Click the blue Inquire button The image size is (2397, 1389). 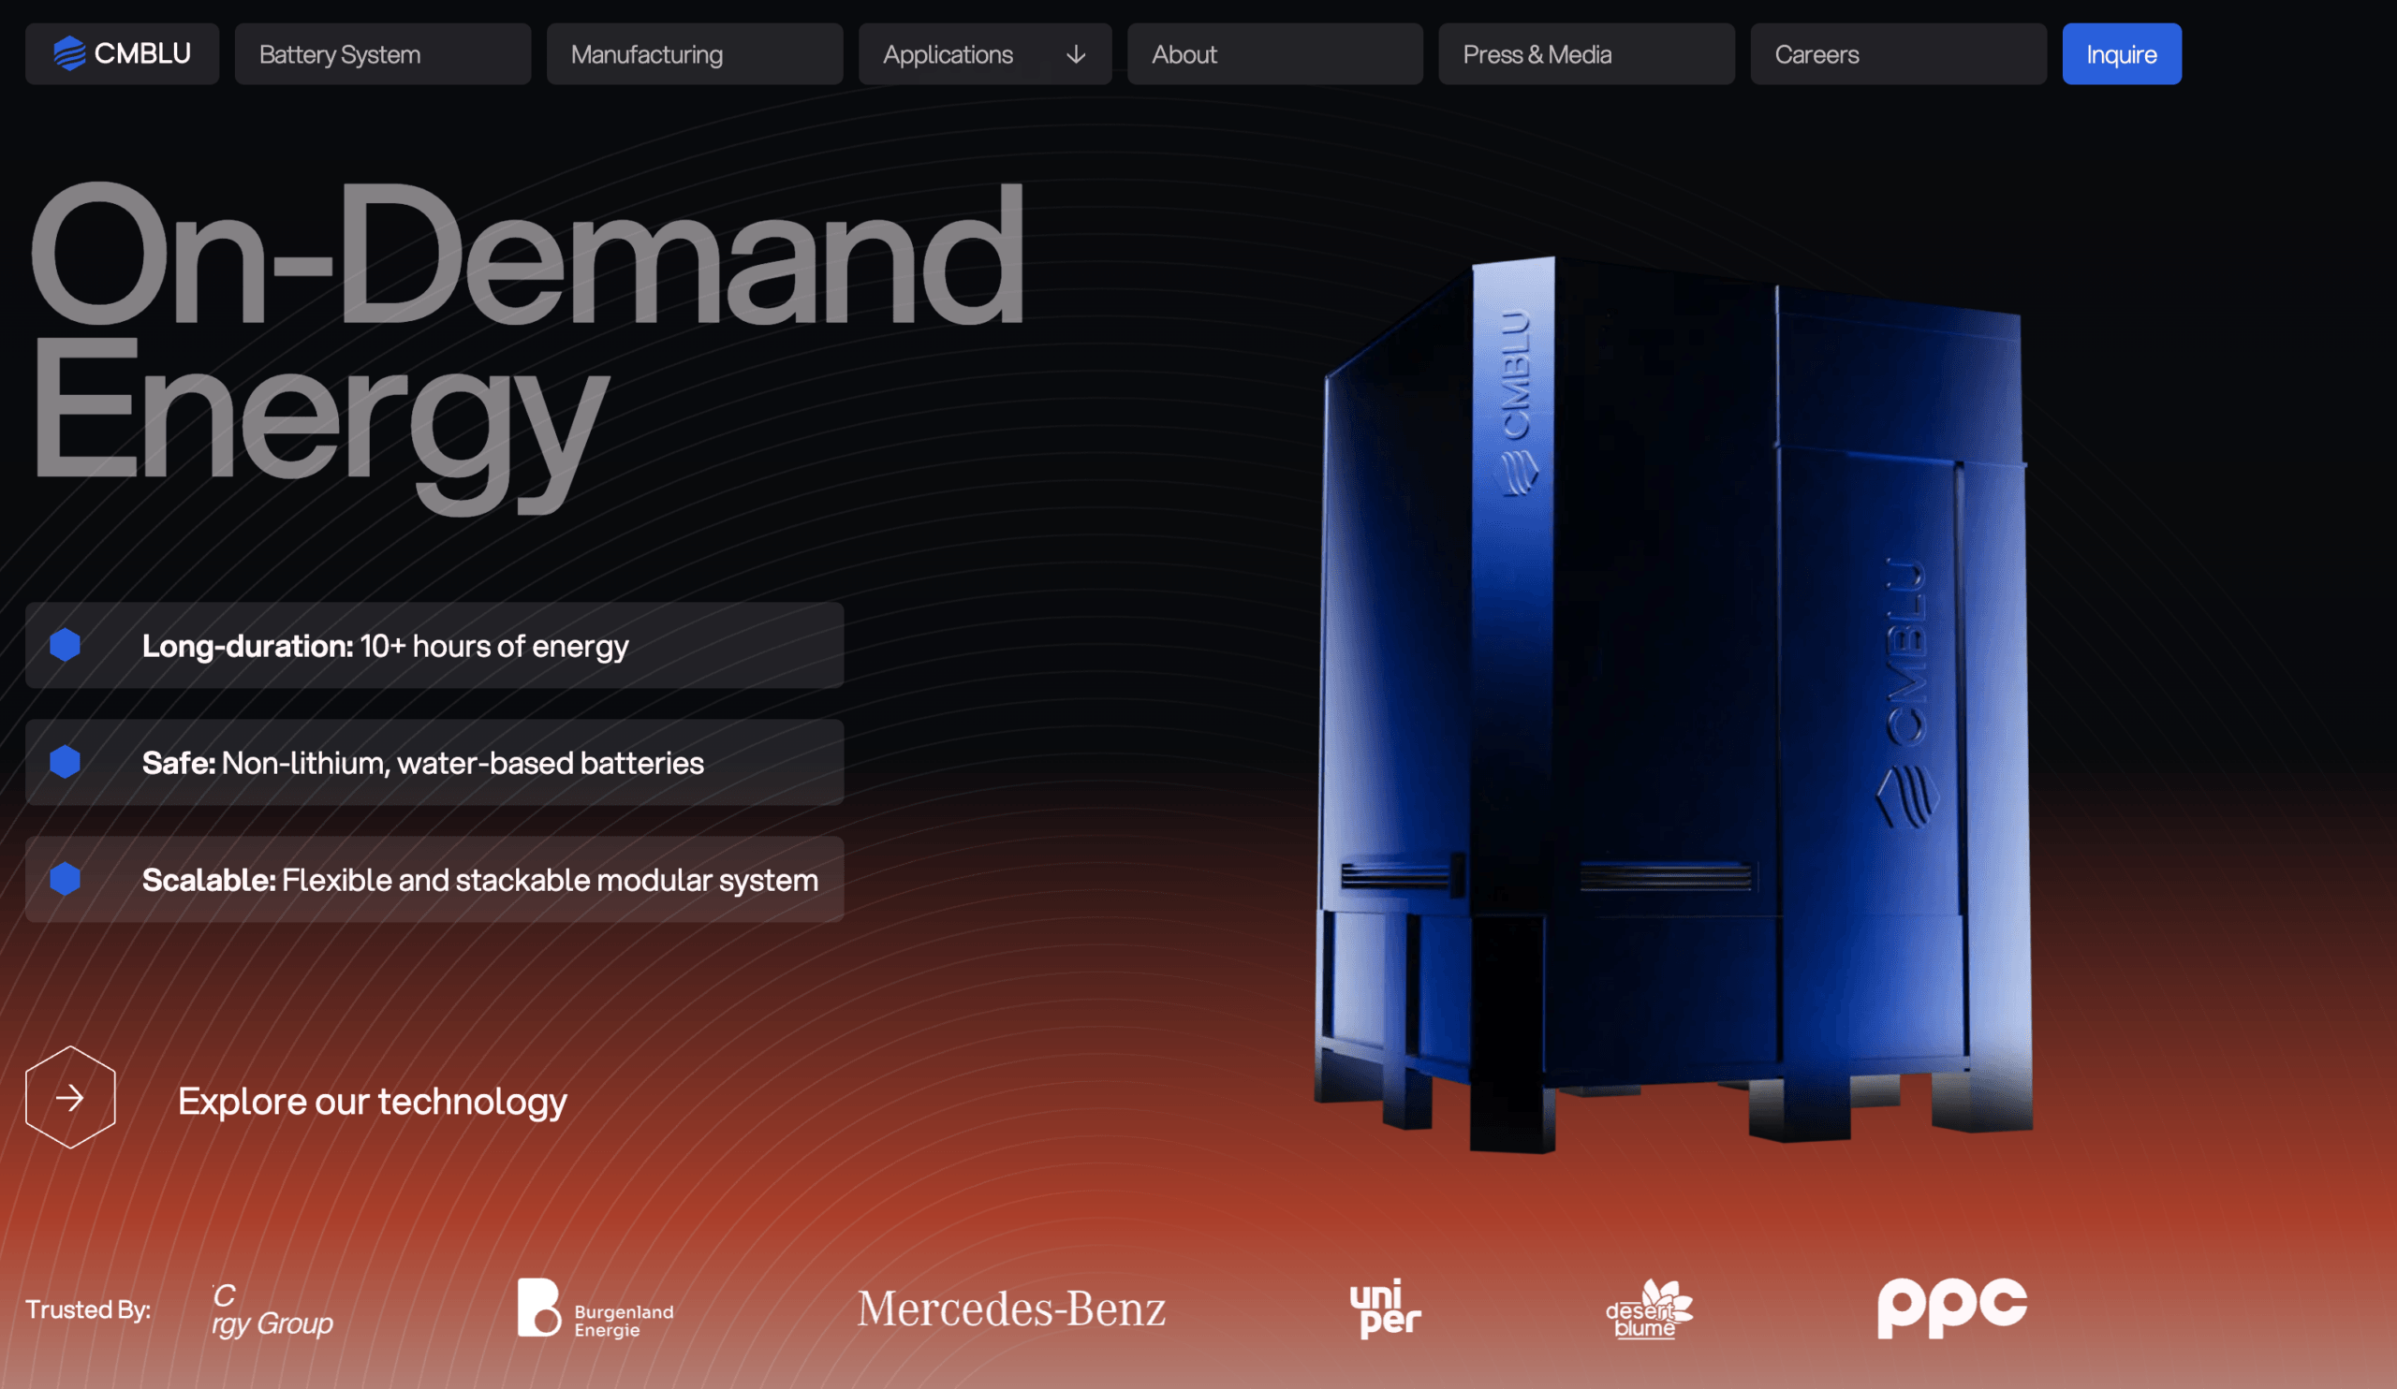(2121, 54)
